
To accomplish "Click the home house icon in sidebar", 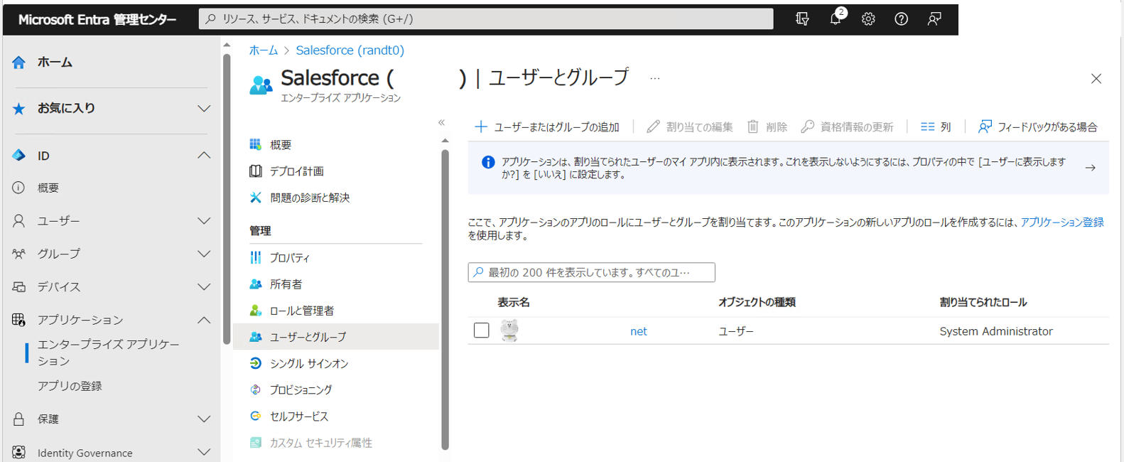I will click(19, 63).
